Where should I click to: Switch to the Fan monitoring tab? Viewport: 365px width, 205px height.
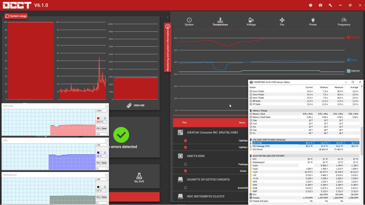[282, 22]
